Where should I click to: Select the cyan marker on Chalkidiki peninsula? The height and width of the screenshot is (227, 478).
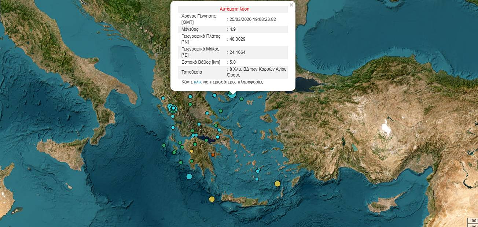point(214,96)
